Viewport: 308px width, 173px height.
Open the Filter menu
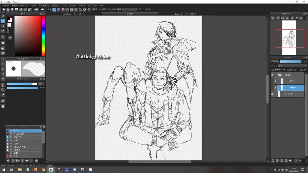(33, 5)
